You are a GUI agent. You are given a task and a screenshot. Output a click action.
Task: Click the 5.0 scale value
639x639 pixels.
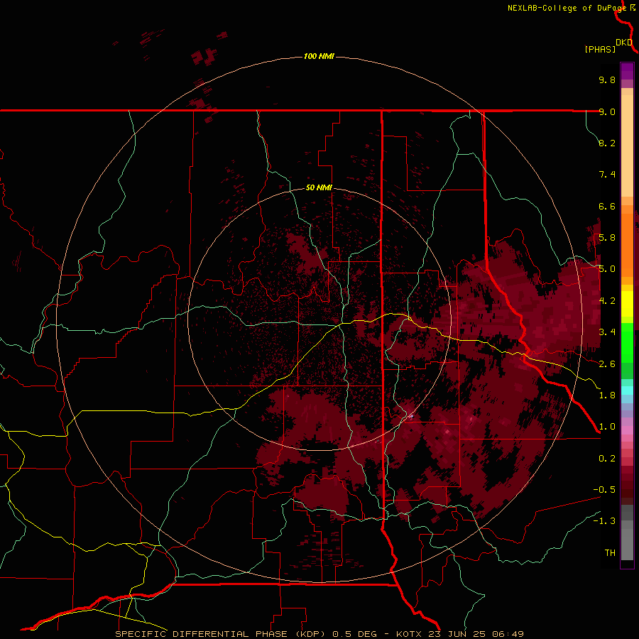[607, 269]
